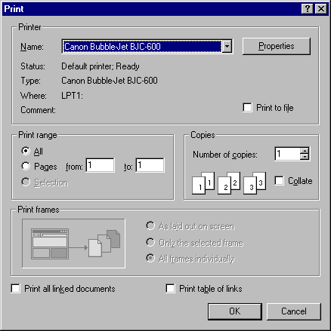Confirm printing with the OK button

click(x=235, y=311)
